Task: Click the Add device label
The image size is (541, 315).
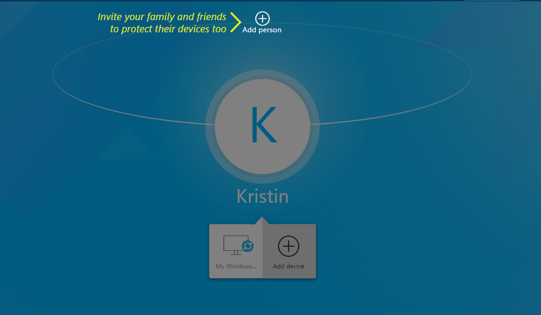Action: (289, 266)
